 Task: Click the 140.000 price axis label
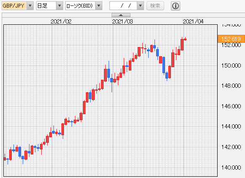[x=231, y=168]
